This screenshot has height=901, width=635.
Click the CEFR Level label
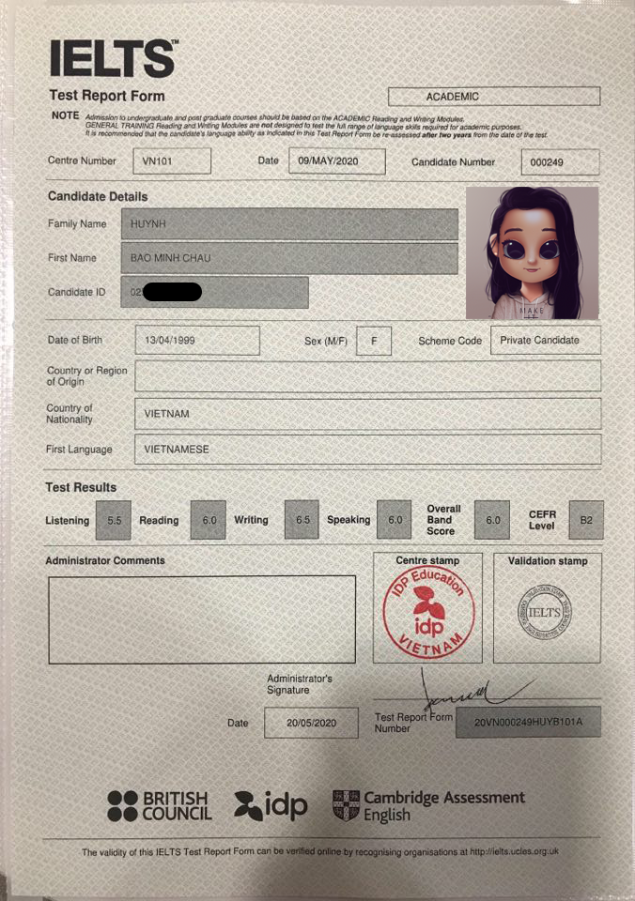coord(542,520)
